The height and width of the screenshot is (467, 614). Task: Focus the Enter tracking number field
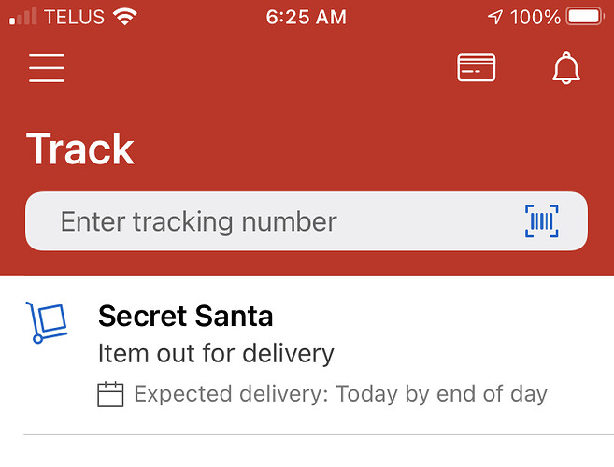tap(307, 221)
